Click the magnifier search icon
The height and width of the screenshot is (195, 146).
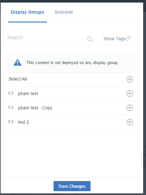tap(90, 39)
